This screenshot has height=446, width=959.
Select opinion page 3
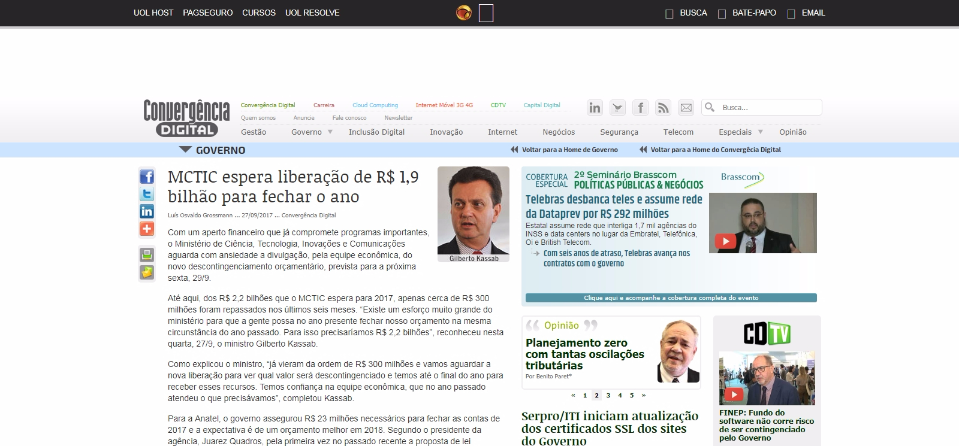click(608, 395)
